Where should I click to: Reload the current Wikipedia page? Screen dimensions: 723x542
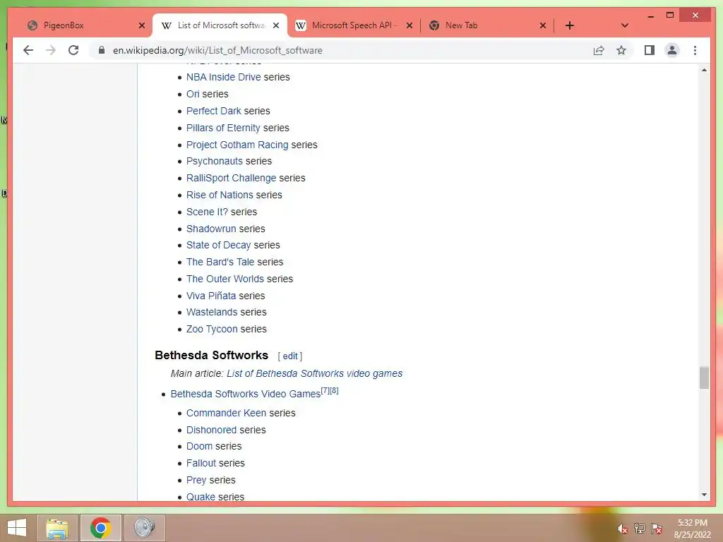point(73,50)
